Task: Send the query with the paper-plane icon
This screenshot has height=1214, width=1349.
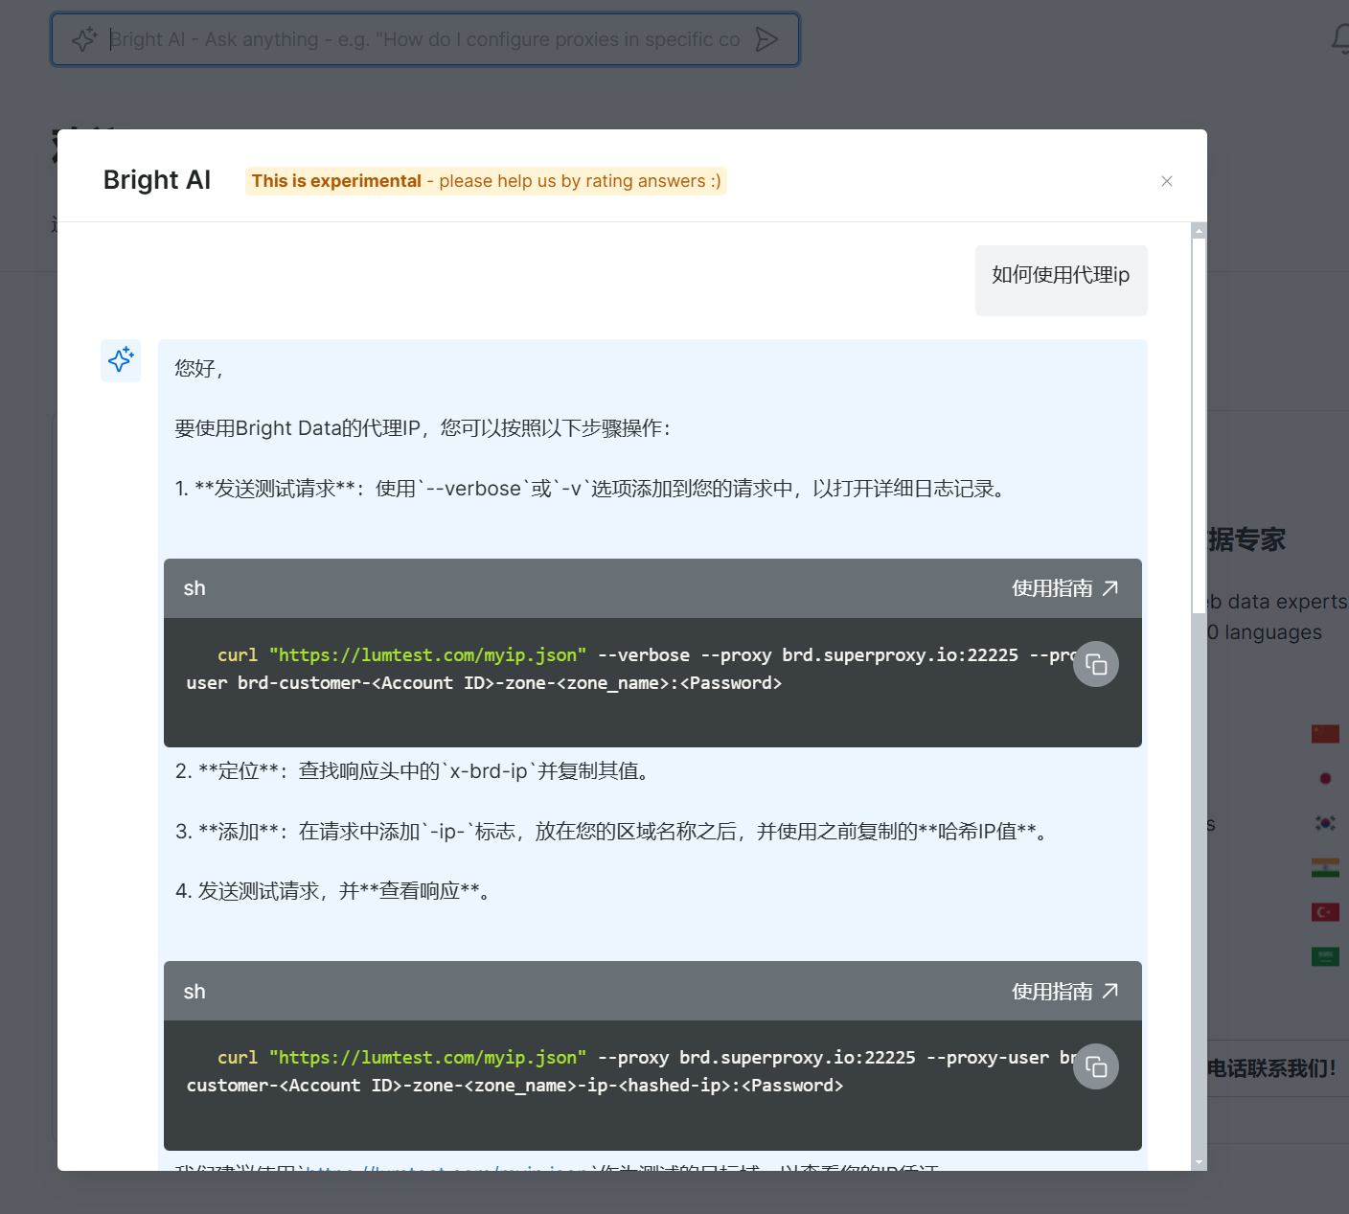Action: click(766, 39)
